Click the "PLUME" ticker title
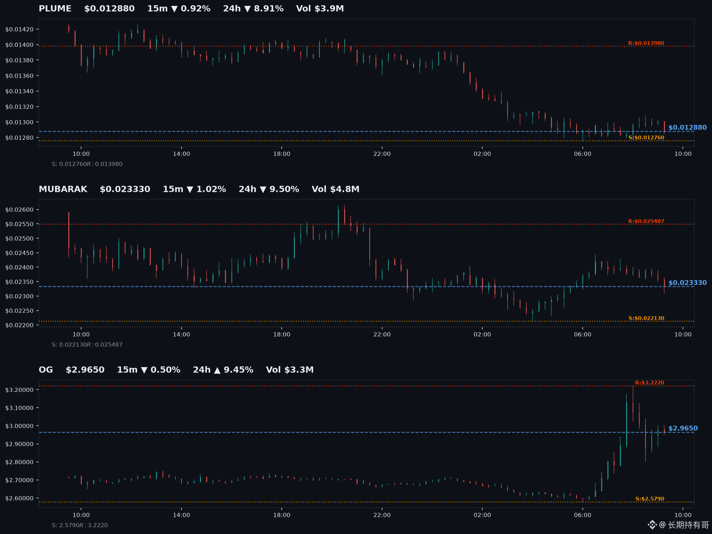This screenshot has width=712, height=534. point(55,9)
